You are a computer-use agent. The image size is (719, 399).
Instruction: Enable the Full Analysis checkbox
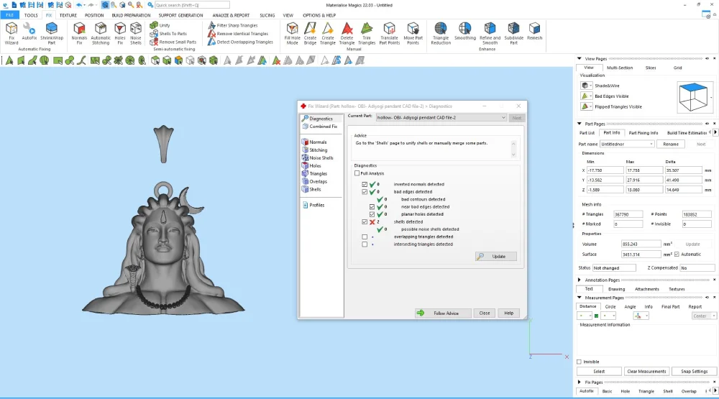pos(357,173)
